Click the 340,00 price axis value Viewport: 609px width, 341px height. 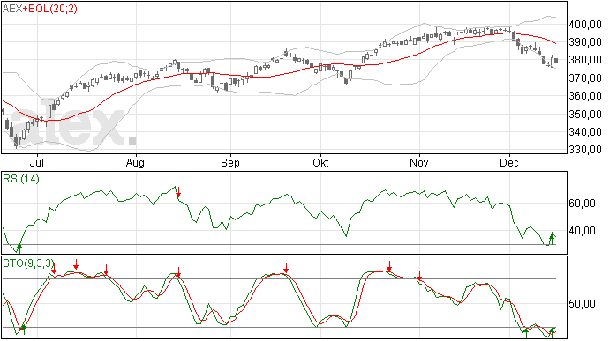pos(585,132)
